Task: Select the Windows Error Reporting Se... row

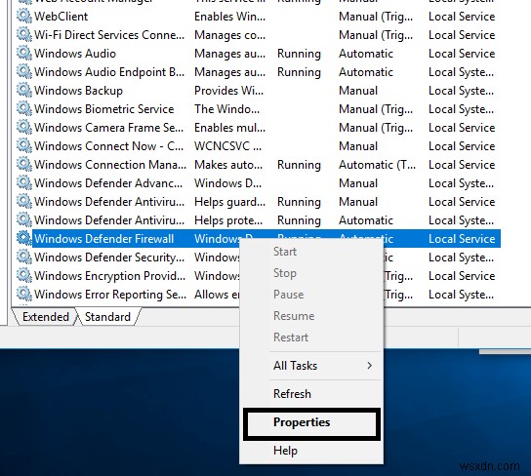Action: pyautogui.click(x=259, y=294)
